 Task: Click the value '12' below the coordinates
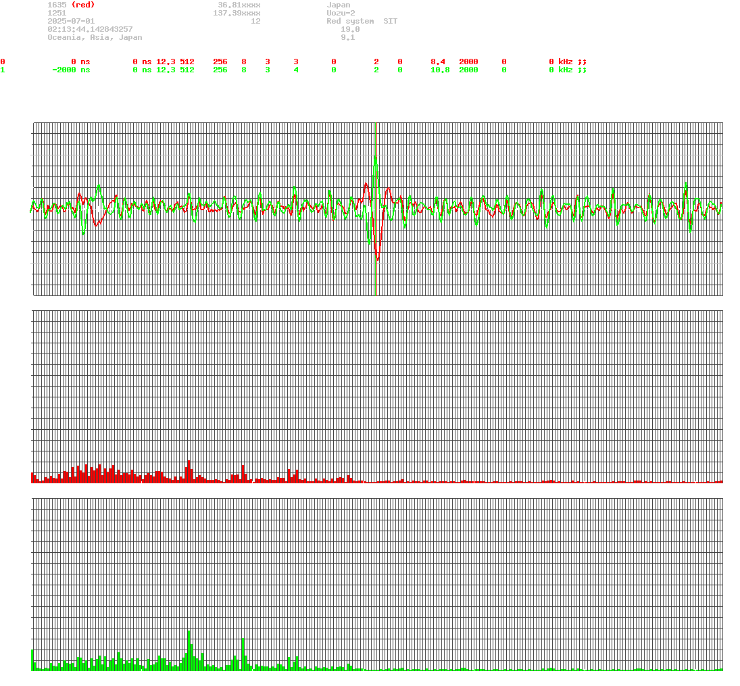click(256, 21)
